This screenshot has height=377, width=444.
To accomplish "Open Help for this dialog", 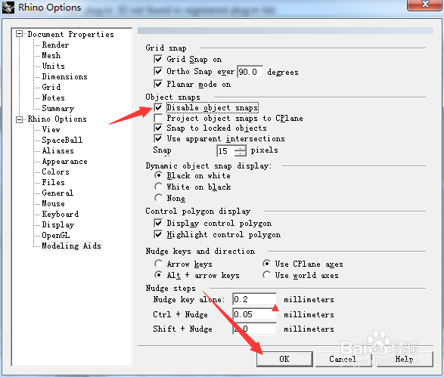I will (x=405, y=359).
